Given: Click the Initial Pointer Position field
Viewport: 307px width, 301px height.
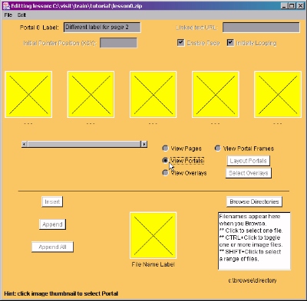Looking at the screenshot, I should pyautogui.click(x=118, y=43).
